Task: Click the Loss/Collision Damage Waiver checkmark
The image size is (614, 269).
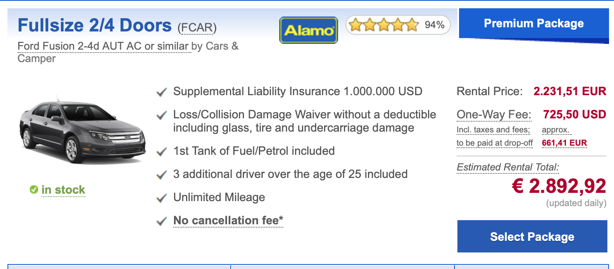Action: pos(162,115)
